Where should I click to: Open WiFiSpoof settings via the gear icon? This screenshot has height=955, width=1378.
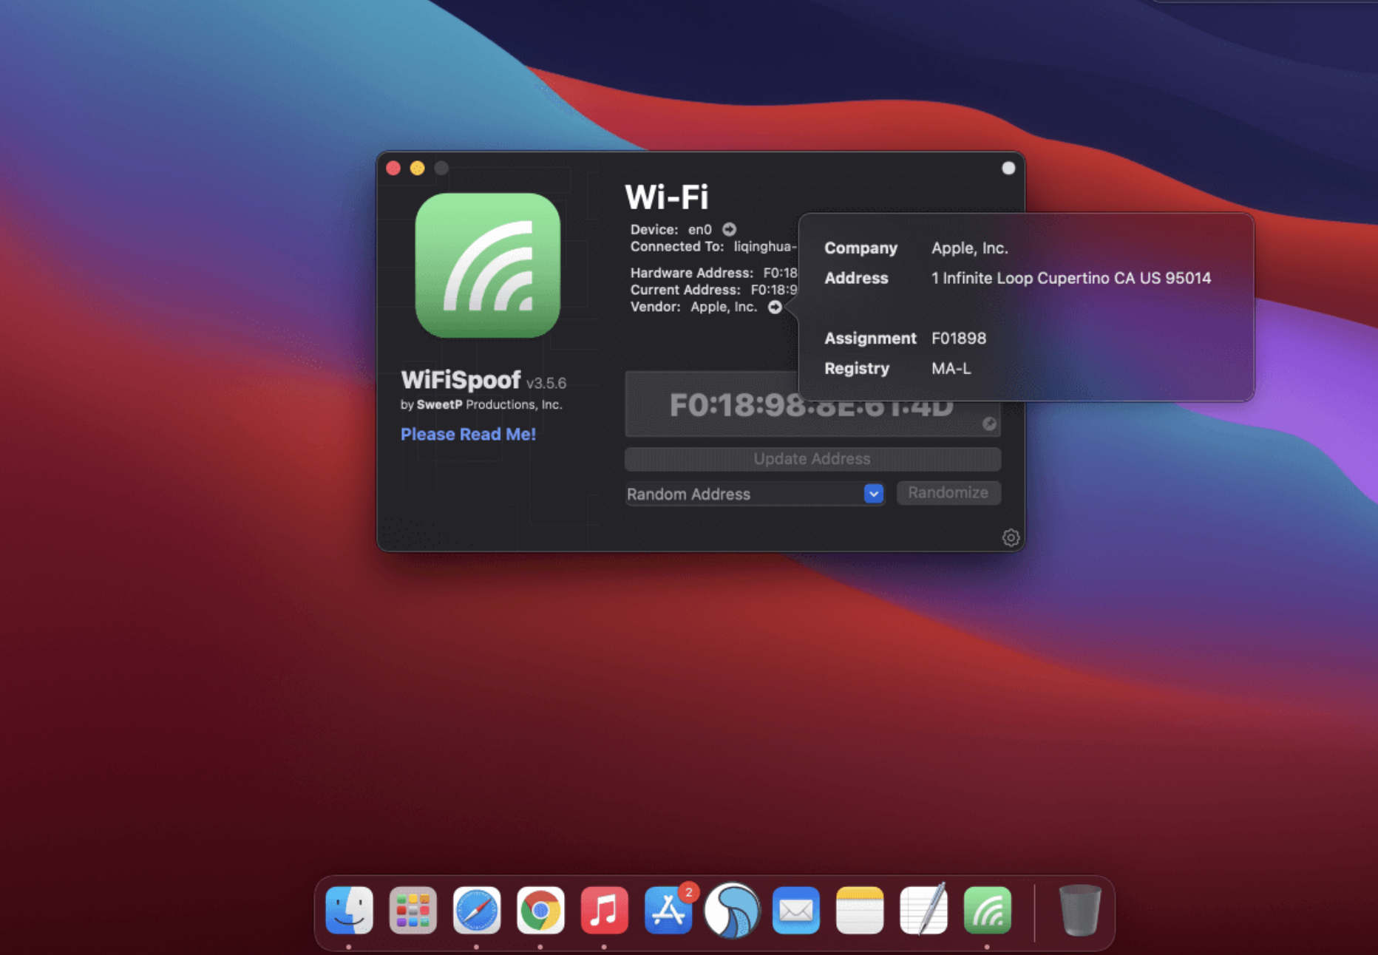[1011, 537]
